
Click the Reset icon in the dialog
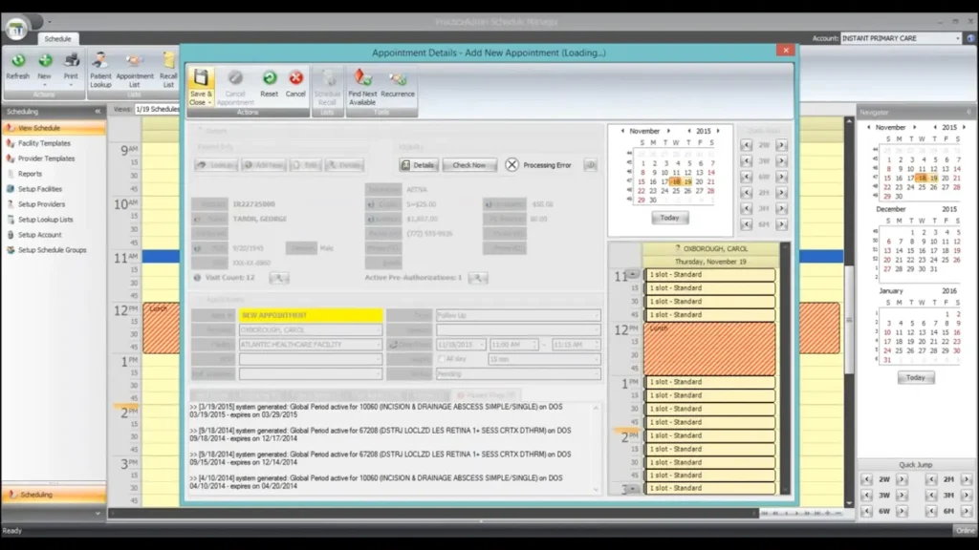point(269,78)
